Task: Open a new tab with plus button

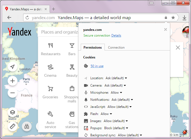Action: tap(53, 9)
